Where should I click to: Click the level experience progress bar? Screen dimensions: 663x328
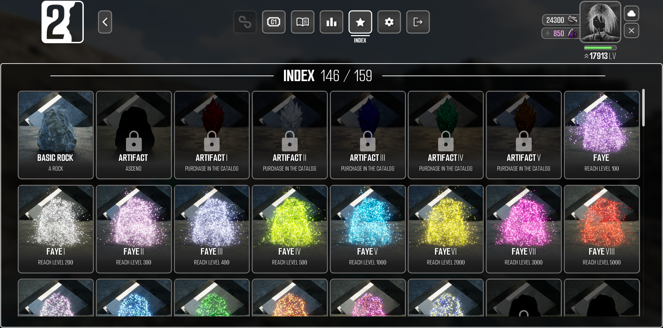click(x=600, y=48)
